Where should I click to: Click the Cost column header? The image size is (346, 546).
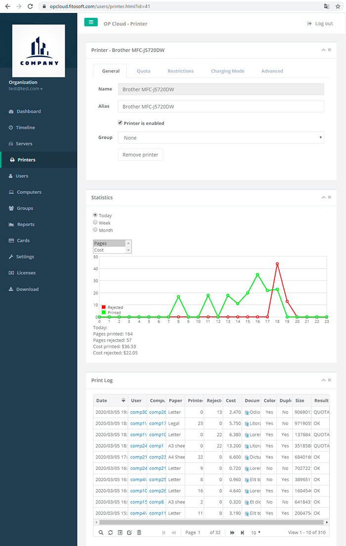(233, 400)
